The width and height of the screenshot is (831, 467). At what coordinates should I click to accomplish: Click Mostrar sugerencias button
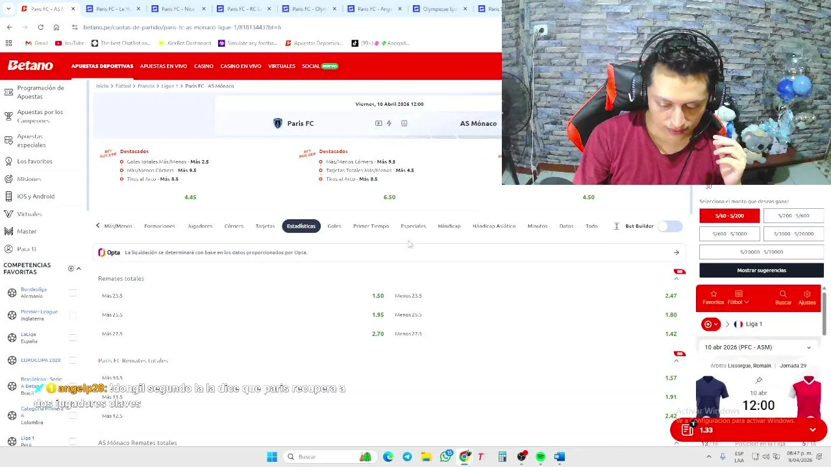[x=762, y=270]
